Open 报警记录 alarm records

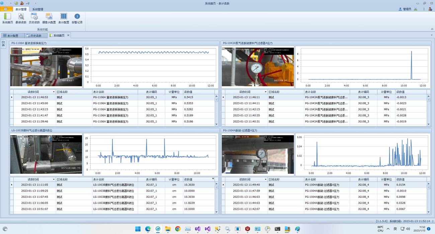(77, 18)
